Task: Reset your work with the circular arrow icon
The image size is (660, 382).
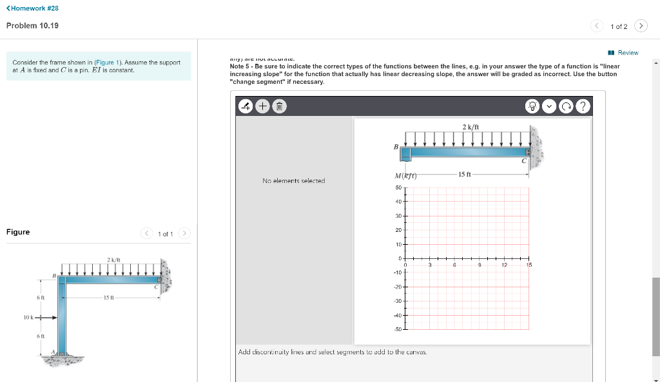Action: pos(566,106)
